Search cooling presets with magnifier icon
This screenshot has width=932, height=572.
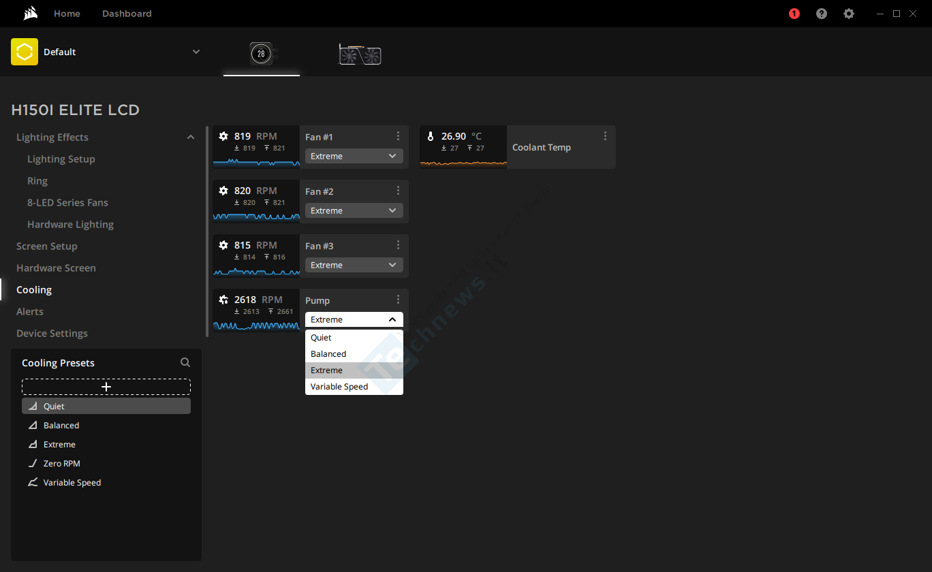click(x=185, y=363)
